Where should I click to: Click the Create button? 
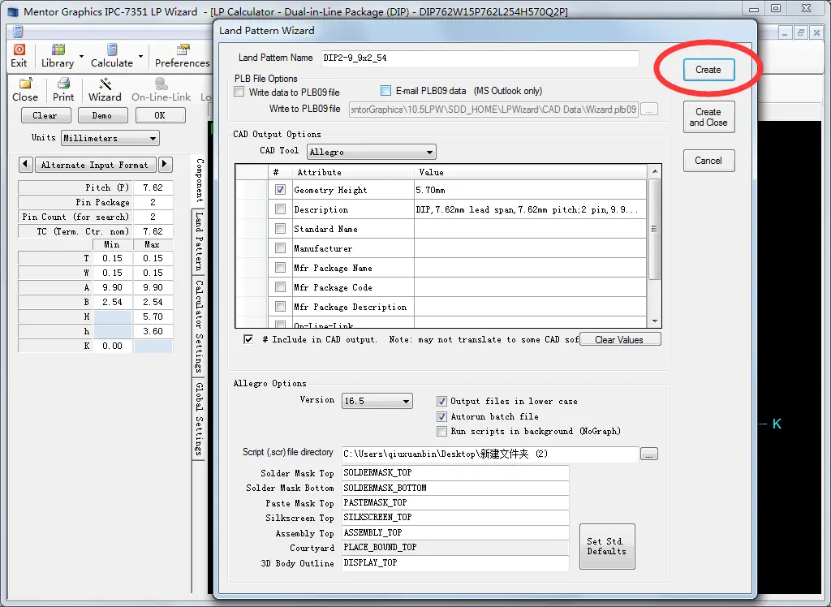pyautogui.click(x=708, y=70)
